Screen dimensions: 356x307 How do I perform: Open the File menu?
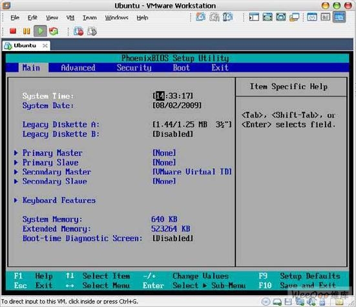[15, 17]
